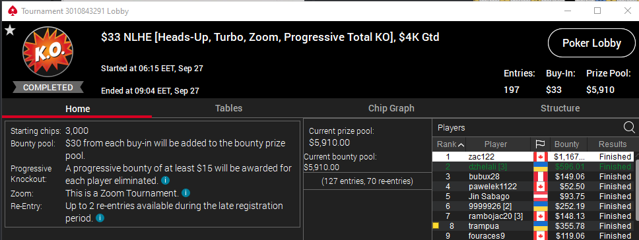Sort the list by Player column header
Viewport: 639px width, 240px height.
click(x=496, y=144)
